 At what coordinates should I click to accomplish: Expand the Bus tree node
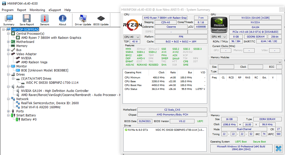click(8, 50)
